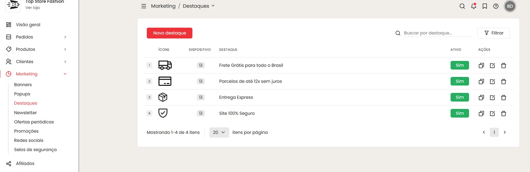Open the notifications bell
Screen dimensions: 530x172
tap(474, 6)
